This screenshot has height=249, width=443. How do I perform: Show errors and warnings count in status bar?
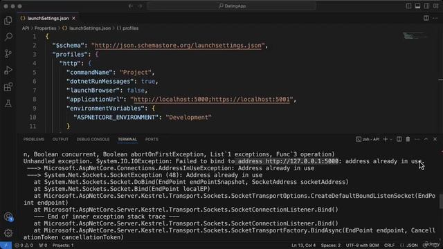[24, 246]
